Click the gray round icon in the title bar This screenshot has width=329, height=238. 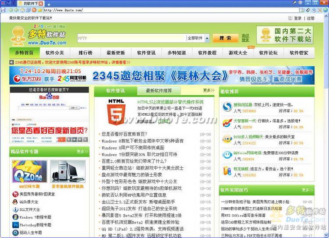[x=300, y=2]
